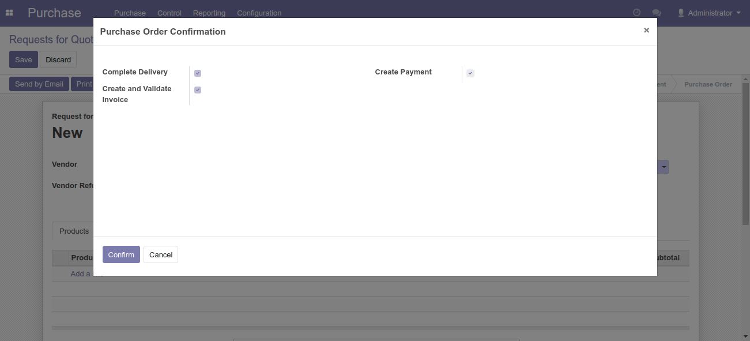Select the Purchase Order status stage
750x341 pixels.
pos(708,84)
